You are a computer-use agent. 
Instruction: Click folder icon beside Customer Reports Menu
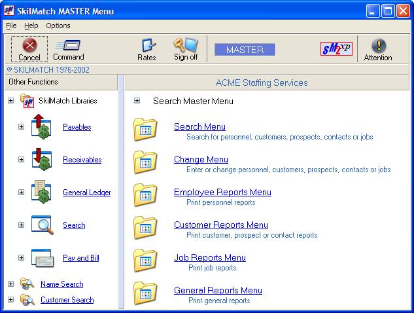[x=145, y=228]
